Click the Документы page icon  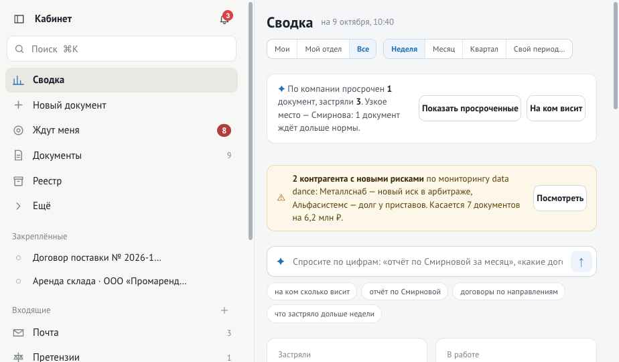18,156
